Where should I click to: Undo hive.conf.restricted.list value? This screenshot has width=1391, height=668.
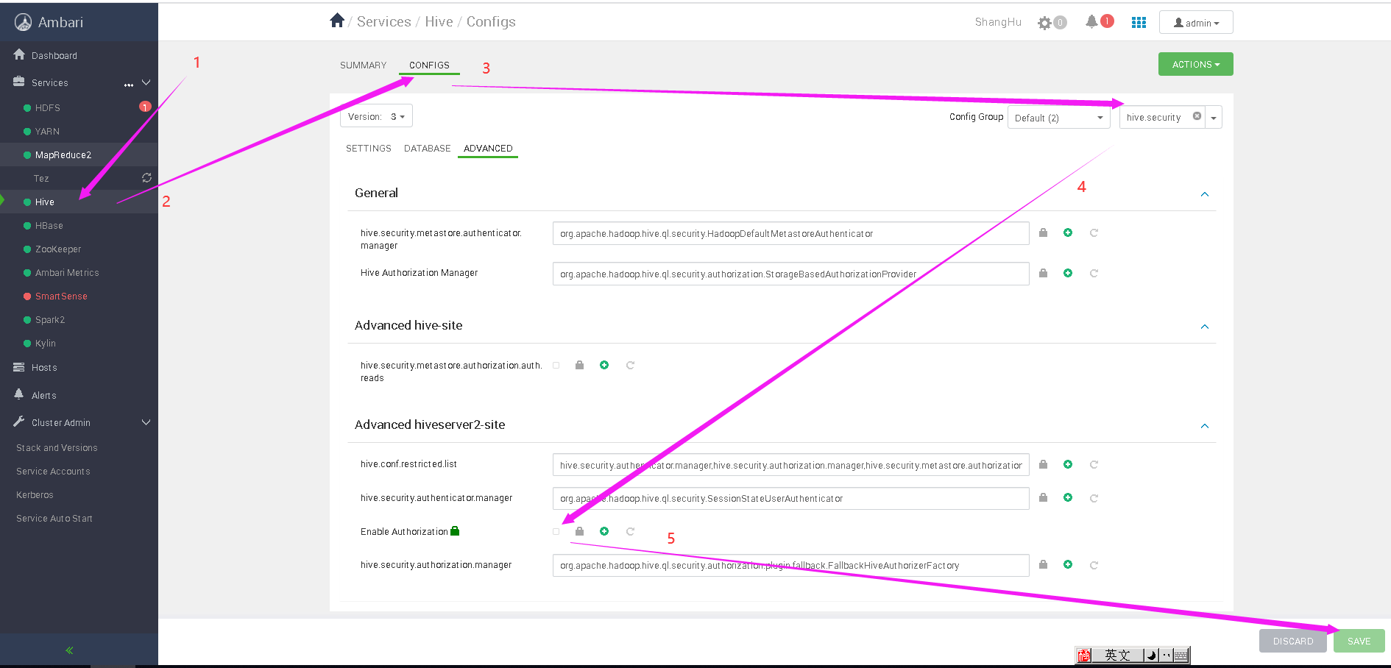pyautogui.click(x=1094, y=464)
